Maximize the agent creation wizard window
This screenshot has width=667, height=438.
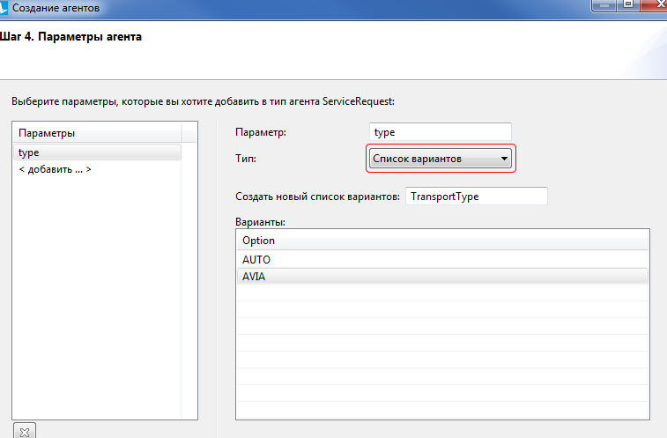click(x=629, y=5)
